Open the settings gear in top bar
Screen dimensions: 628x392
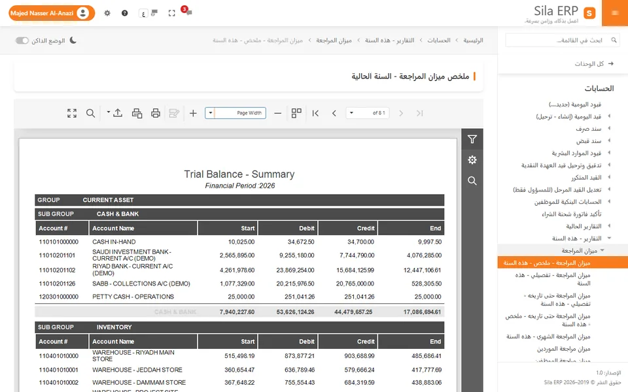coord(107,13)
